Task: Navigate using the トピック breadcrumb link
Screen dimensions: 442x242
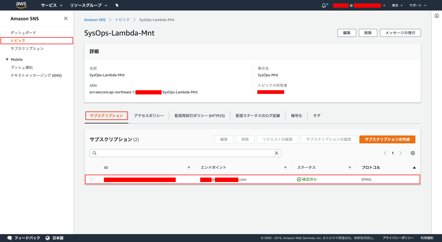Action: click(122, 19)
